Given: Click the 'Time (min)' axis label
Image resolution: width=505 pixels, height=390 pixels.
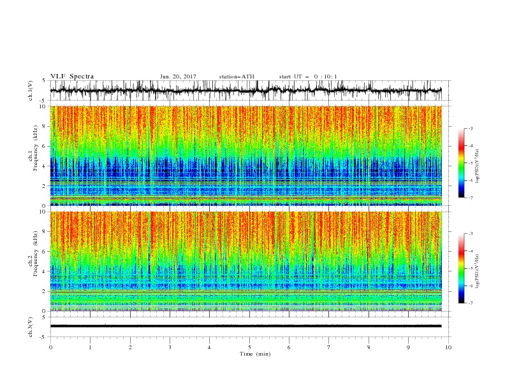Looking at the screenshot, I should coord(255,354).
